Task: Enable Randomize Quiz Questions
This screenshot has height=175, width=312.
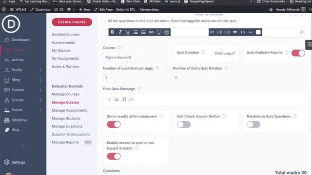Action: tap(253, 124)
